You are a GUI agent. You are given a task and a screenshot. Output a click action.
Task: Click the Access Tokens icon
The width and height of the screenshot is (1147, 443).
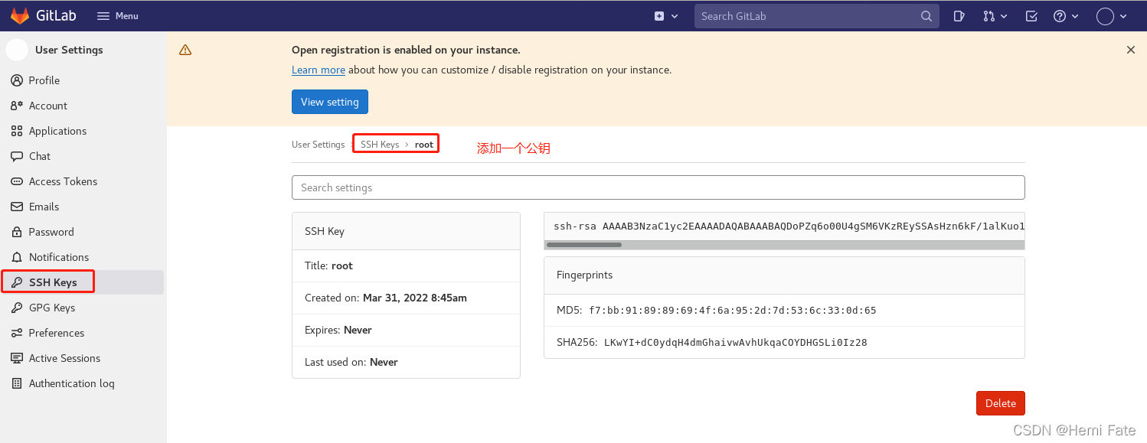(x=17, y=181)
